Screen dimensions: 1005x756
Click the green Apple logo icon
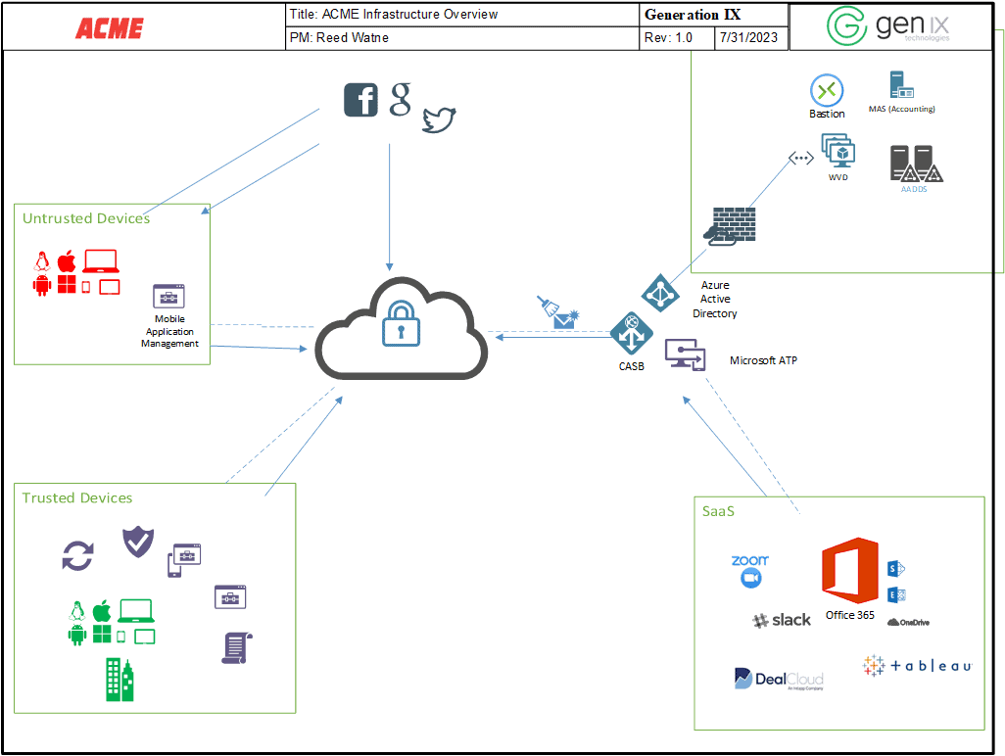tap(102, 611)
